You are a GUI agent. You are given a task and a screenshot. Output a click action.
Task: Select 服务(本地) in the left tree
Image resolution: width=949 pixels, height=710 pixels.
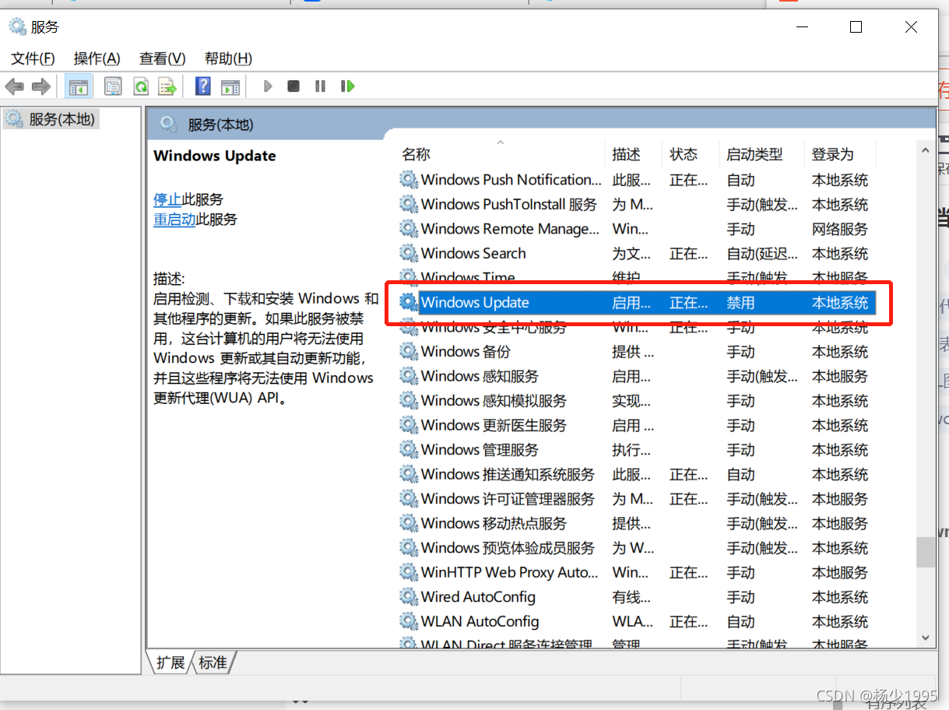[x=51, y=119]
